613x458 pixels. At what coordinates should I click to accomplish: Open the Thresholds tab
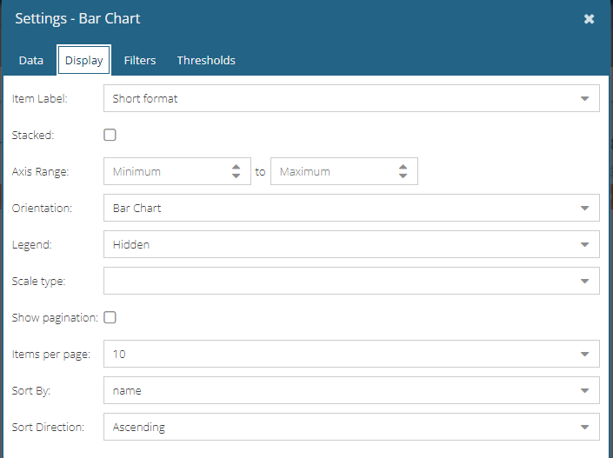point(206,60)
